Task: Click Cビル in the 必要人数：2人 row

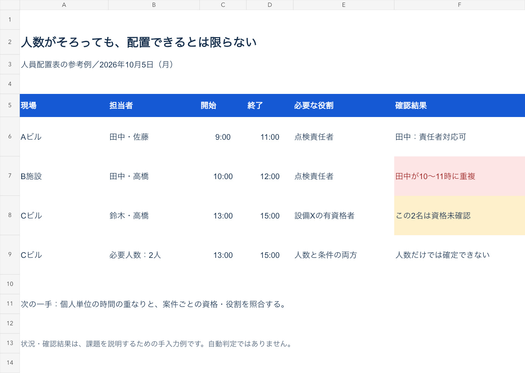Action: click(64, 255)
